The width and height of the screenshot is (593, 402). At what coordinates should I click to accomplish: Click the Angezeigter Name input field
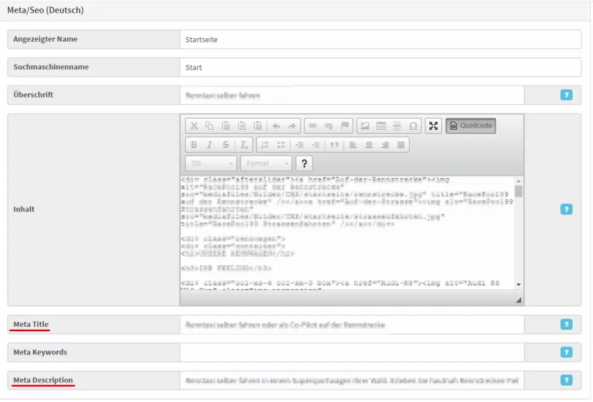tap(380, 39)
